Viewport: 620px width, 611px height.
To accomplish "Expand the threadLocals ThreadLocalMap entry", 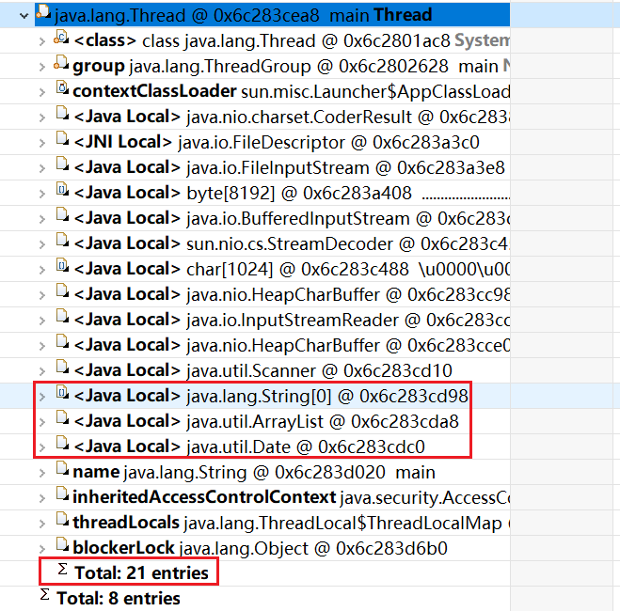I will pos(42,523).
